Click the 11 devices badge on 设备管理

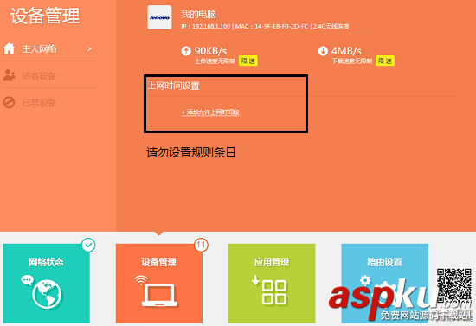pos(201,245)
